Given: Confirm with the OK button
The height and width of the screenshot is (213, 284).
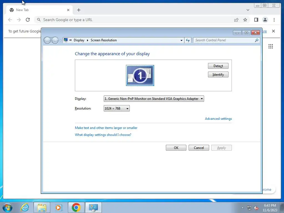Looking at the screenshot, I should 176,148.
